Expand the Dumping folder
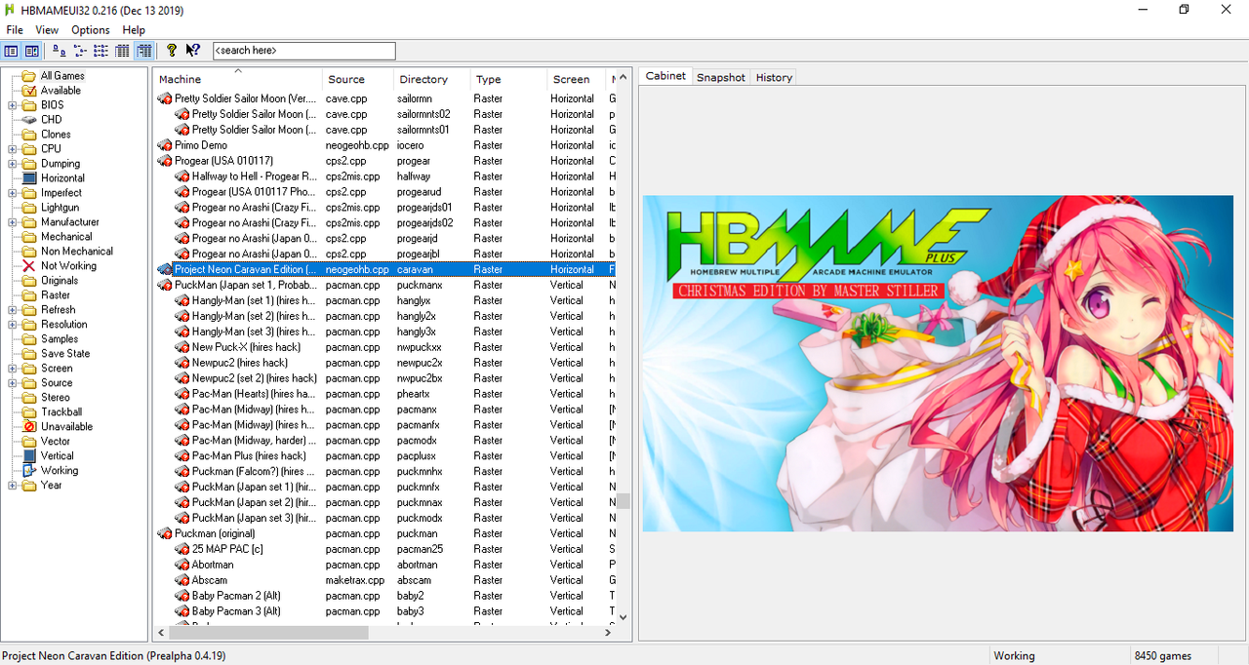The width and height of the screenshot is (1249, 665). (12, 164)
